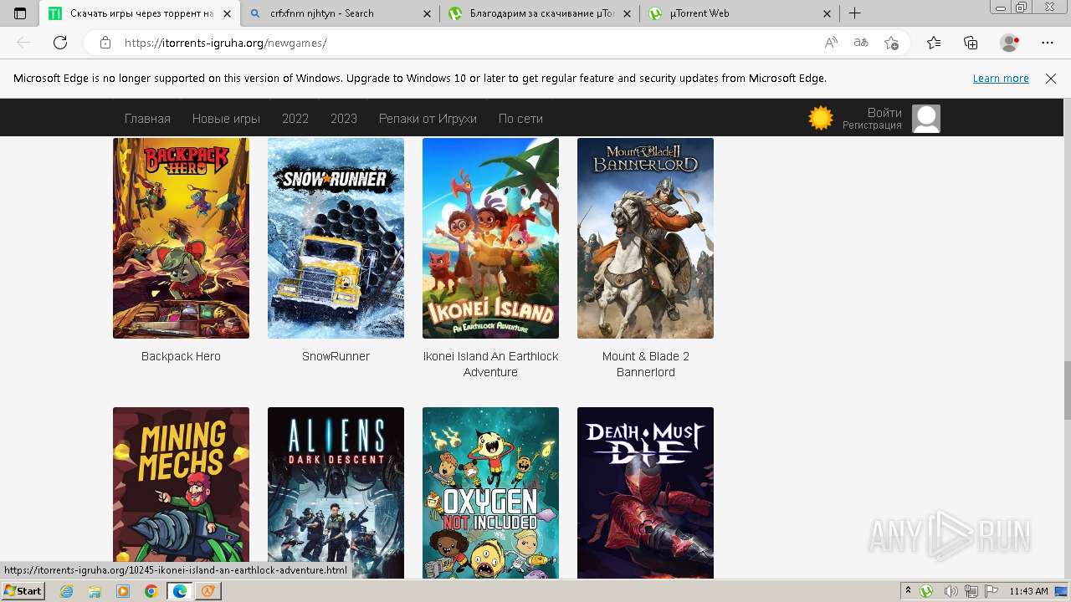1071x602 pixels.
Task: Show hidden system tray icons
Action: pyautogui.click(x=908, y=591)
